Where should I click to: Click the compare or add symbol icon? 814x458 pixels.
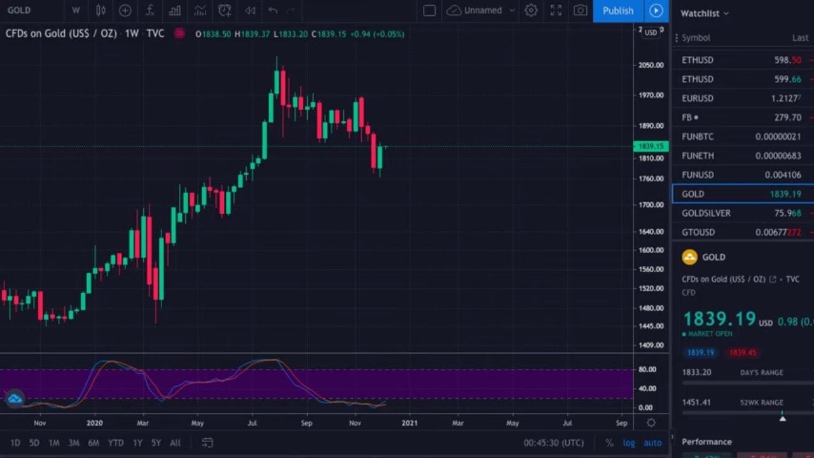coord(125,10)
